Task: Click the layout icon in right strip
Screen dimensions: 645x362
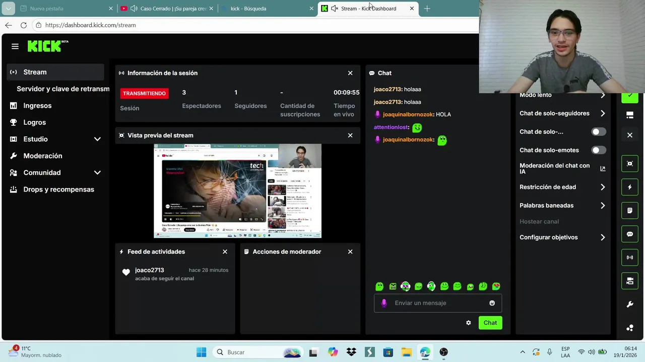Action: click(630, 115)
